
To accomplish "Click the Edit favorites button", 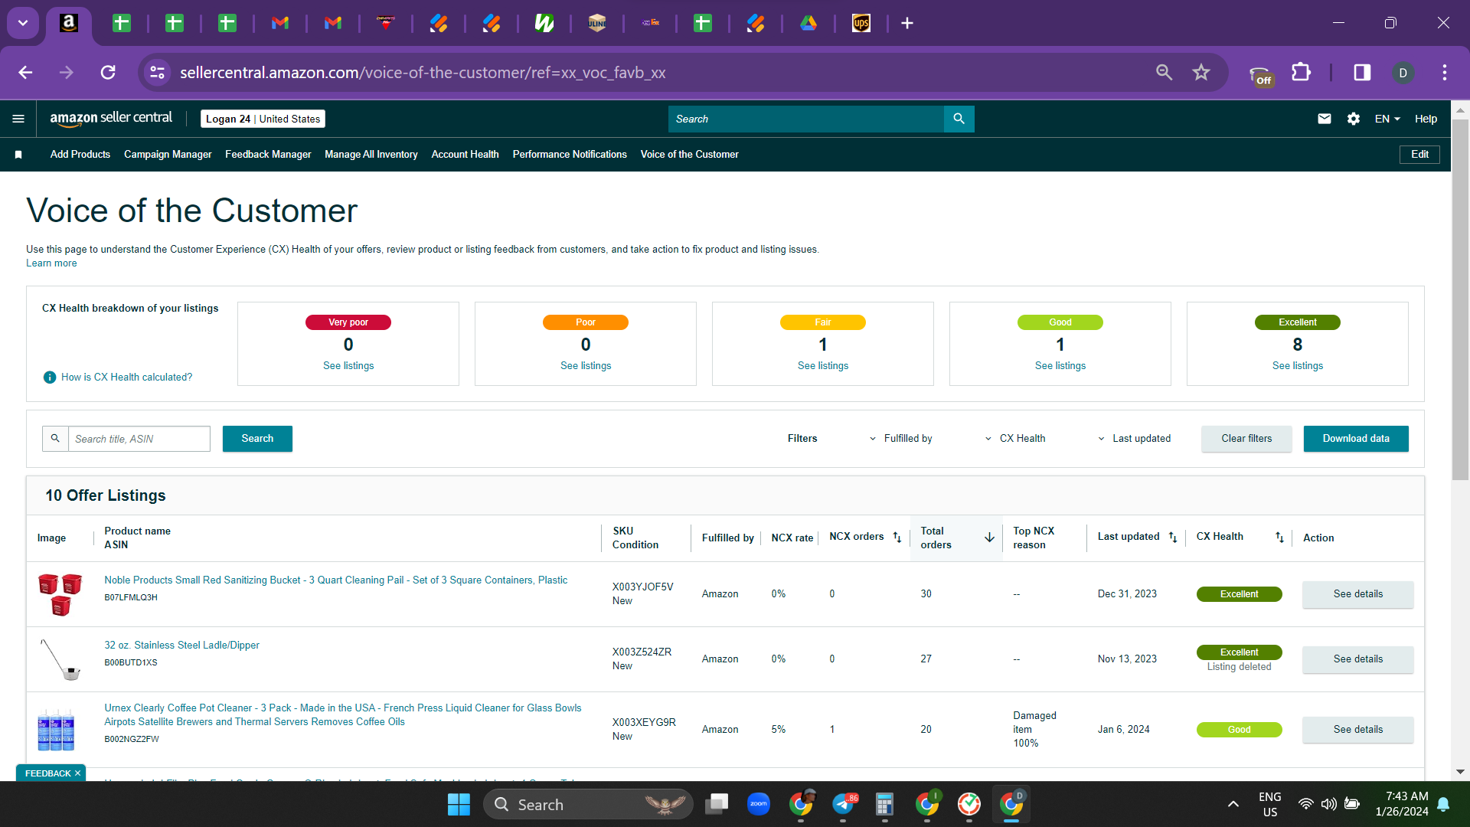I will tap(1419, 155).
